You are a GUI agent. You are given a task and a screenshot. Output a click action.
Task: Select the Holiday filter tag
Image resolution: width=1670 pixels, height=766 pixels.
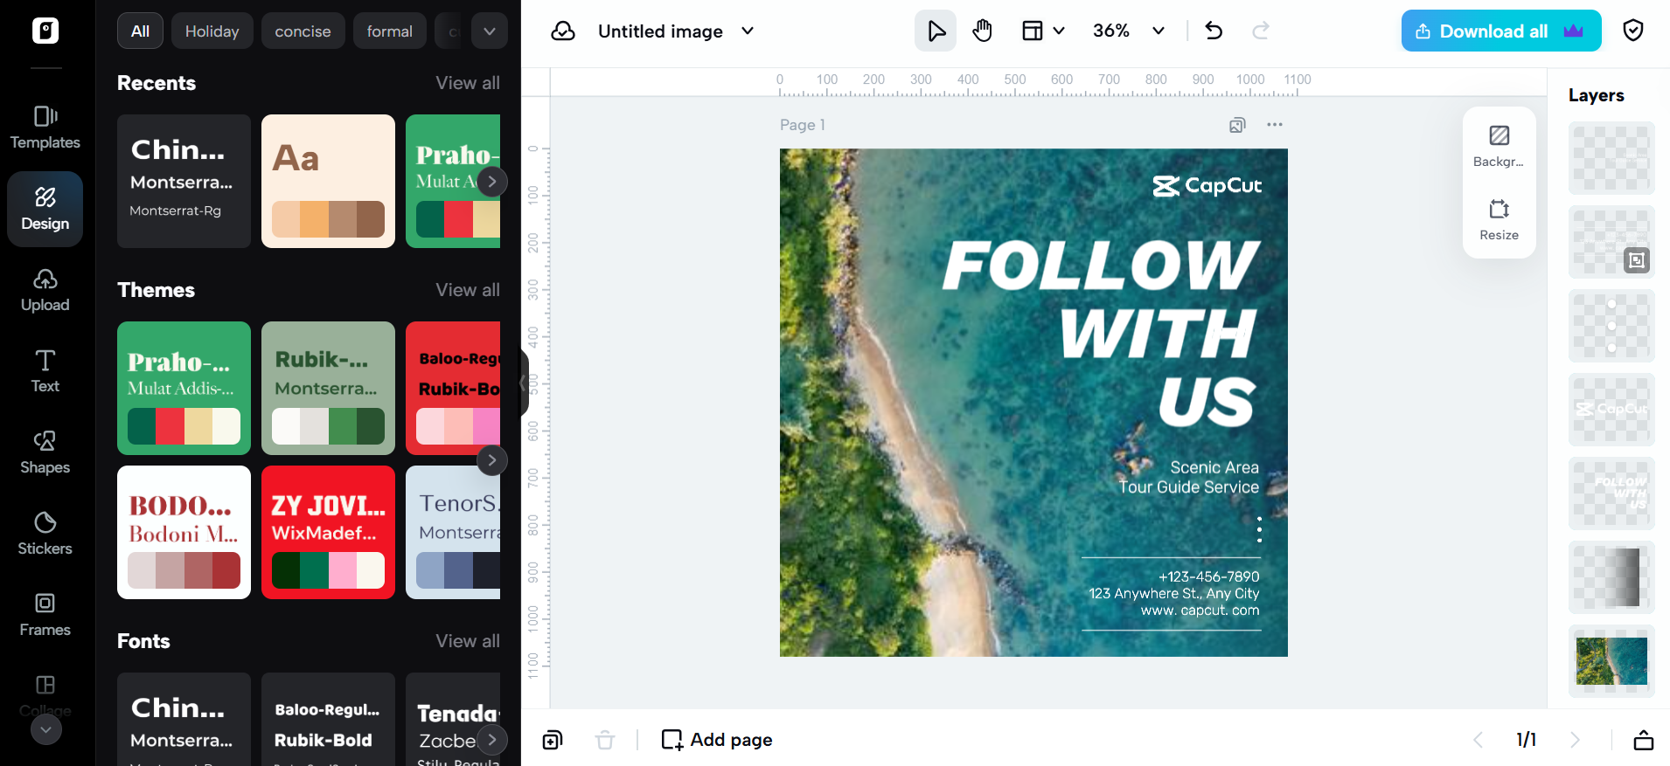pyautogui.click(x=212, y=31)
